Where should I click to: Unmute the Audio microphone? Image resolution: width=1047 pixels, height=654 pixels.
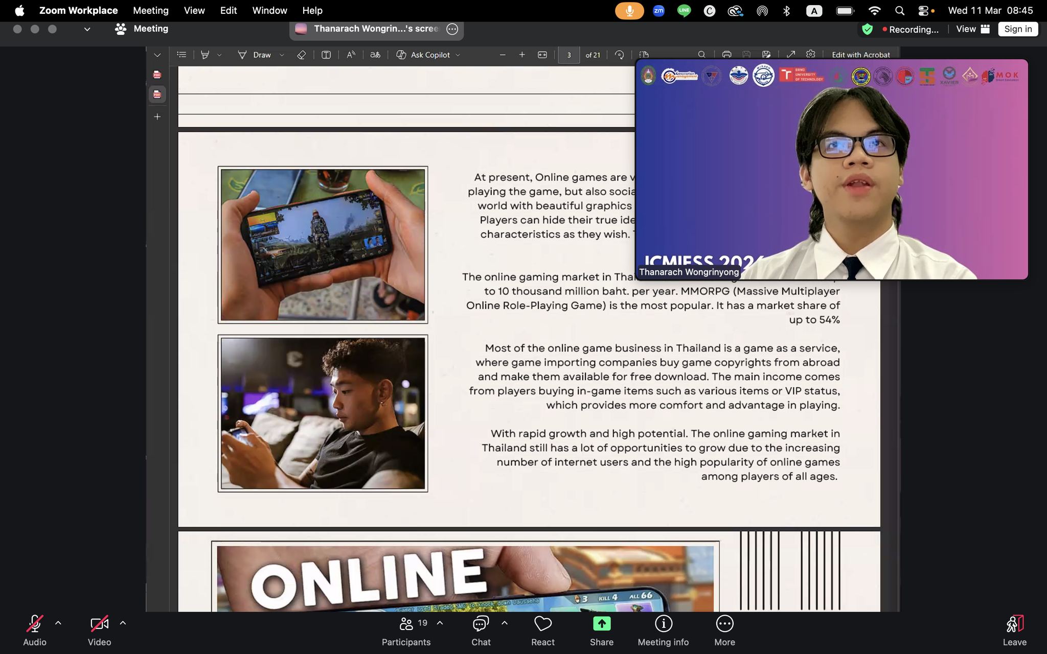coord(34,624)
